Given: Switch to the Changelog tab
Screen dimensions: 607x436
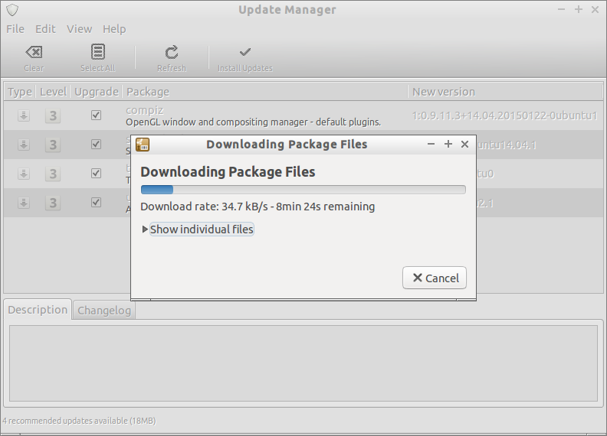Looking at the screenshot, I should [104, 311].
